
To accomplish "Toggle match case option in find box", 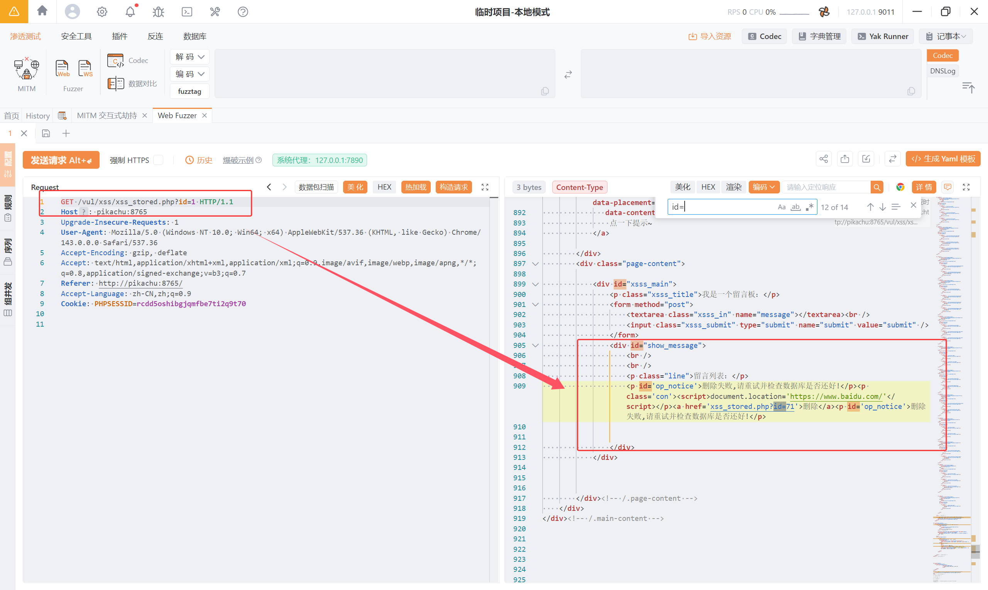I will coord(782,207).
